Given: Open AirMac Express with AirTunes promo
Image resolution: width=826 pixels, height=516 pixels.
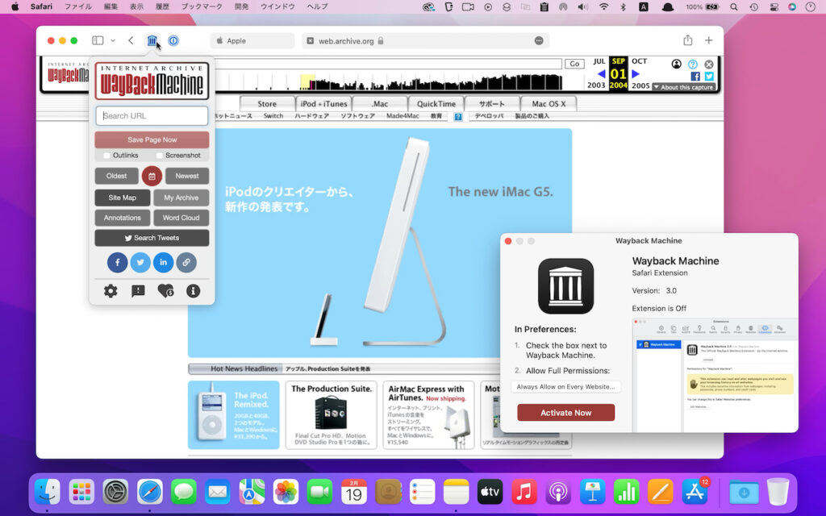Looking at the screenshot, I should point(428,415).
